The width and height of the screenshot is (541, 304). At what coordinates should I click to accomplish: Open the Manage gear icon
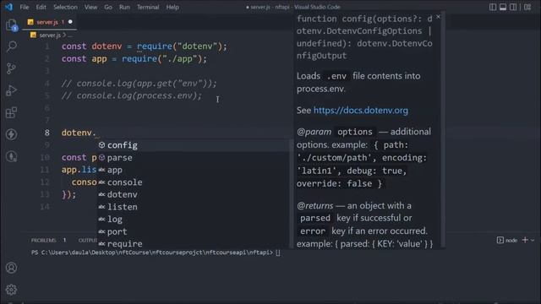[11, 290]
